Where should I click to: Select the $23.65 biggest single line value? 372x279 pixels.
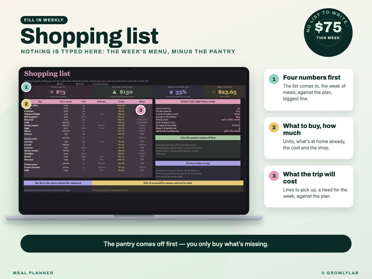click(x=227, y=92)
